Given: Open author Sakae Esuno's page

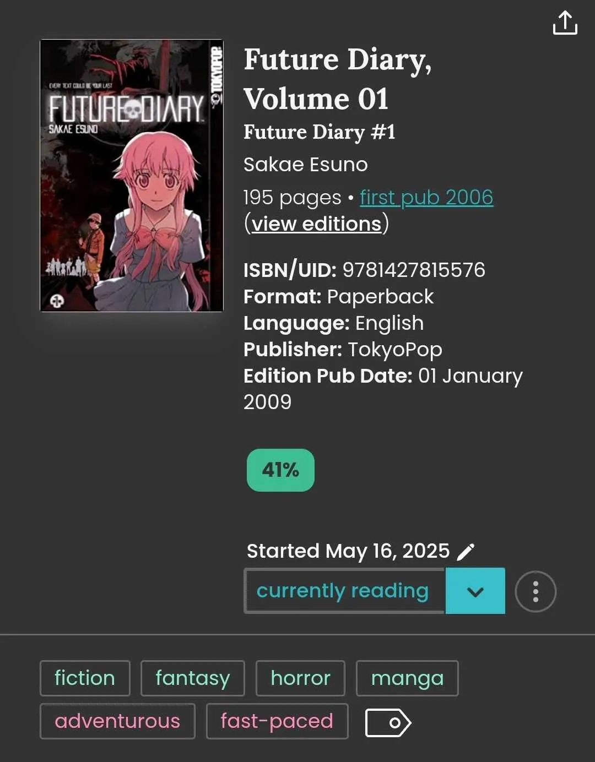Looking at the screenshot, I should (x=306, y=164).
